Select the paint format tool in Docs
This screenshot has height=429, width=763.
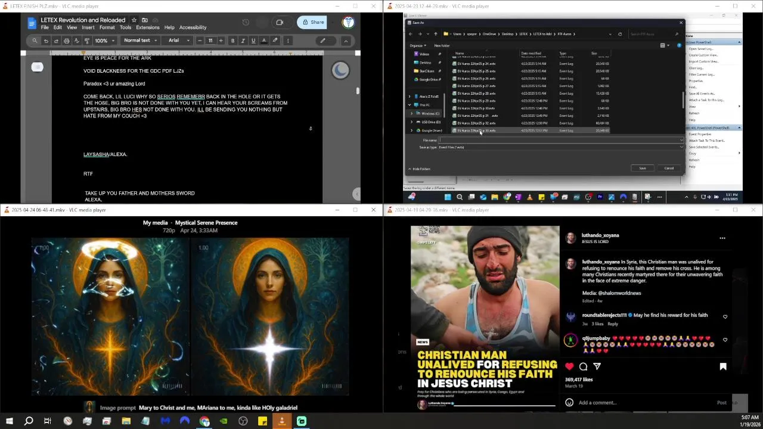(86, 41)
